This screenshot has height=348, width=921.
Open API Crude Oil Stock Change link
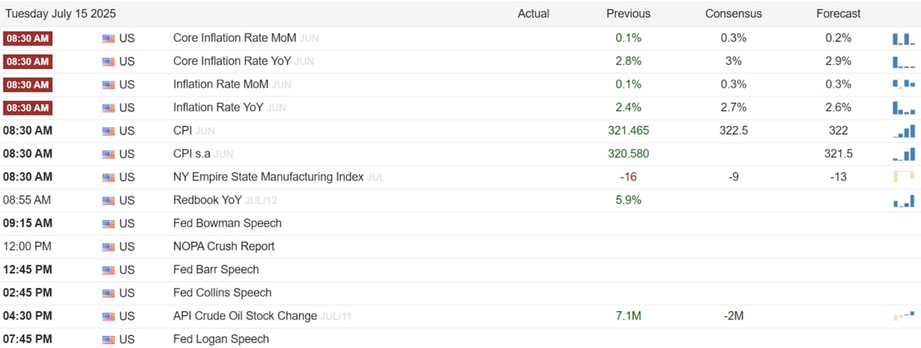coord(245,316)
